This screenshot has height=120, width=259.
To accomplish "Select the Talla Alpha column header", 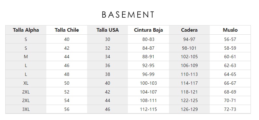I will 26,30.
